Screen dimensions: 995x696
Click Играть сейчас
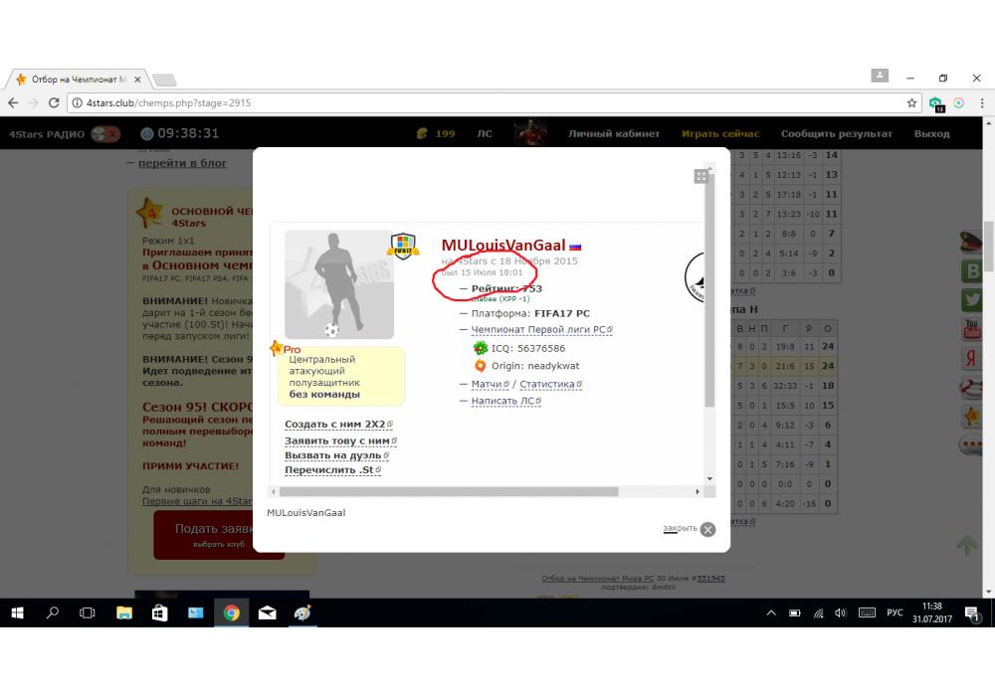[720, 134]
